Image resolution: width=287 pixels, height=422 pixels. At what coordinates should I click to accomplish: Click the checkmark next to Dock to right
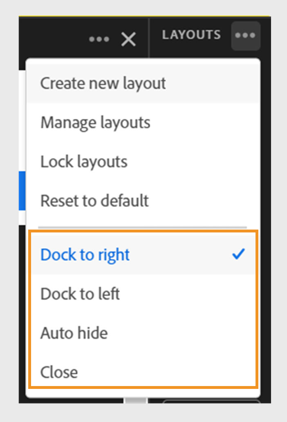pyautogui.click(x=238, y=254)
